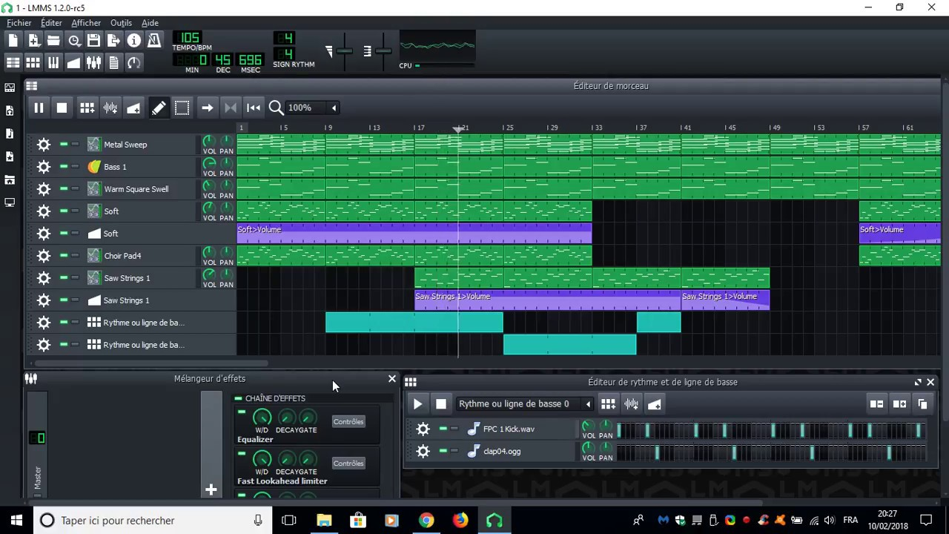Toggle the after-stop return-to-start behavior button
The height and width of the screenshot is (534, 949).
click(254, 108)
